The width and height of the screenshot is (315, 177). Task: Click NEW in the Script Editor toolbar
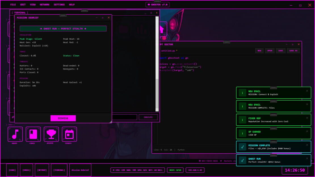pos(259,50)
